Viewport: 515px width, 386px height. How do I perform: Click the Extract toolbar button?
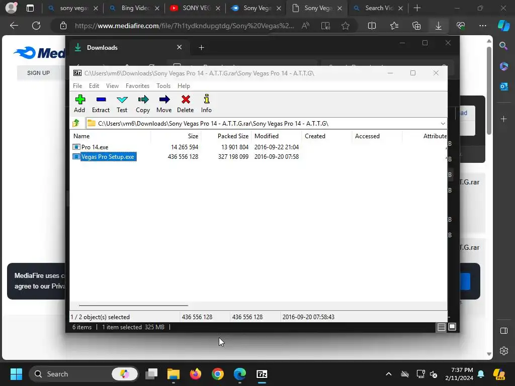click(x=101, y=104)
